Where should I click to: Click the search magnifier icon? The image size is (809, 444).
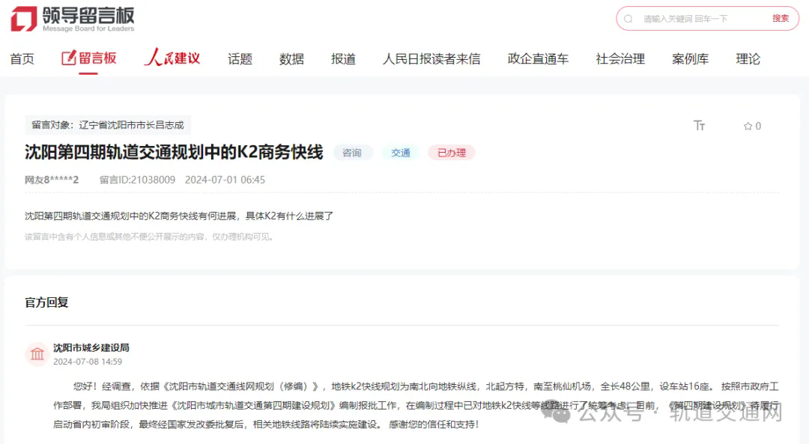628,19
